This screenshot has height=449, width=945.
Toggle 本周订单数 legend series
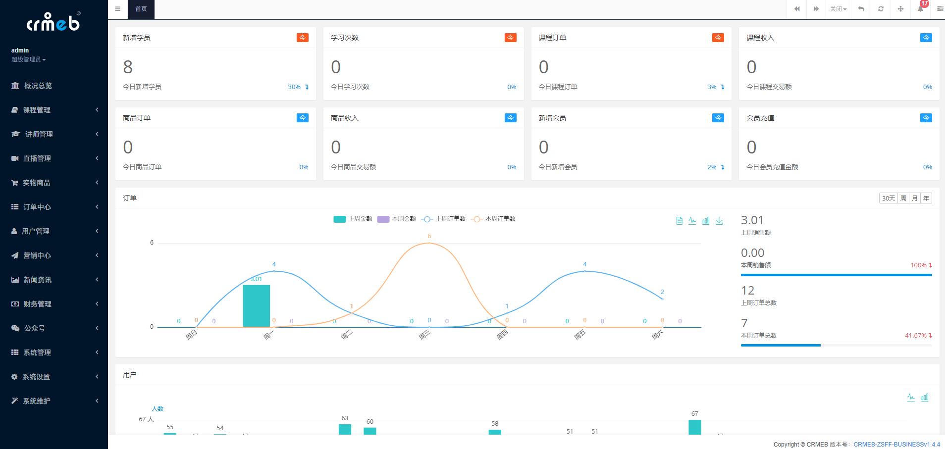pos(494,219)
